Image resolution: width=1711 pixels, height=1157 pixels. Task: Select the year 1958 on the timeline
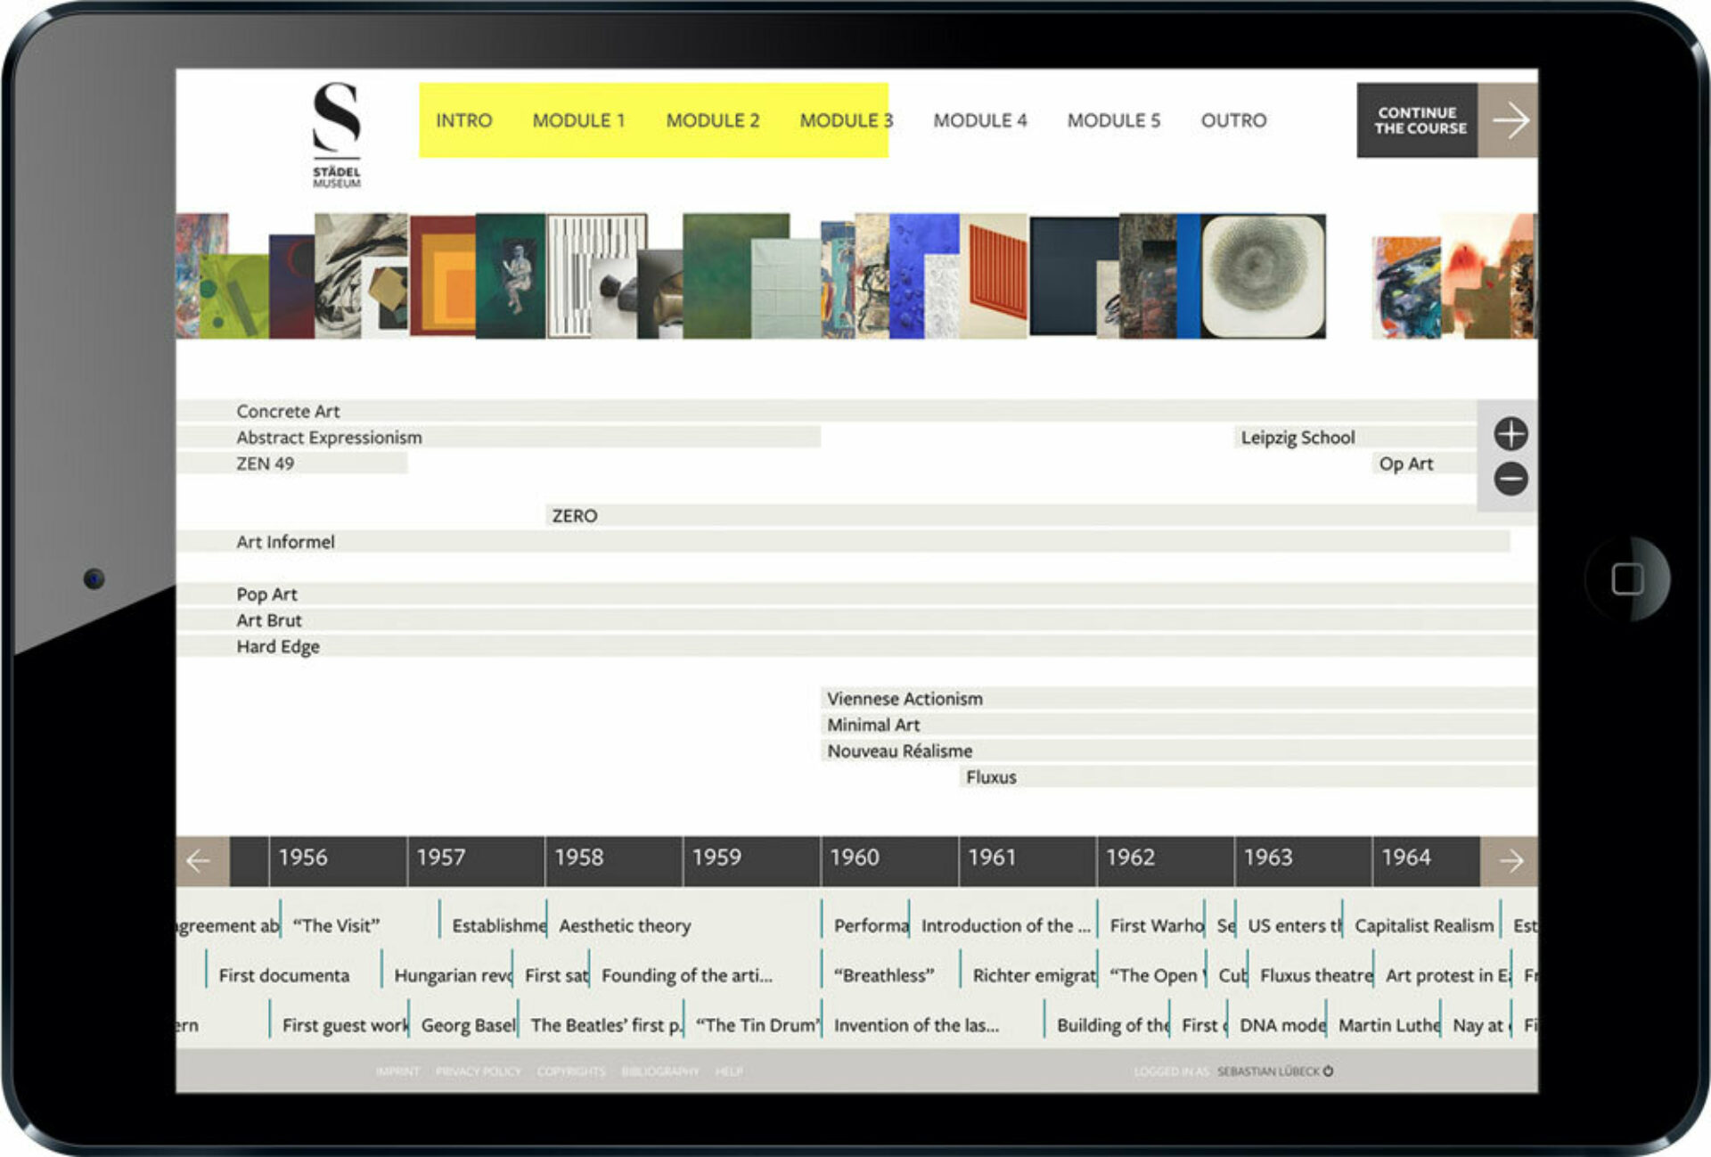(x=614, y=861)
